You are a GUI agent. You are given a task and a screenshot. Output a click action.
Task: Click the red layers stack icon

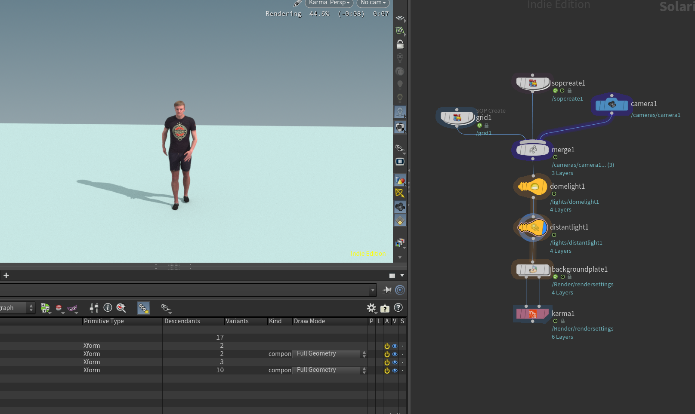tap(59, 308)
